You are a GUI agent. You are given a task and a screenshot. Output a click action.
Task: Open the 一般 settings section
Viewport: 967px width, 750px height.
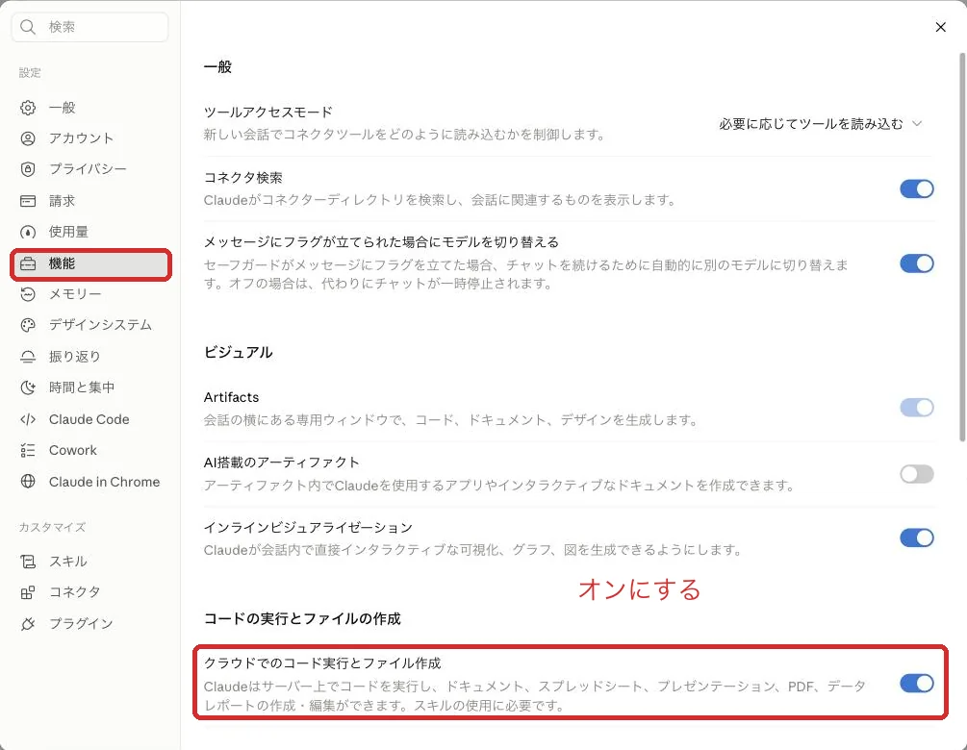coord(90,108)
